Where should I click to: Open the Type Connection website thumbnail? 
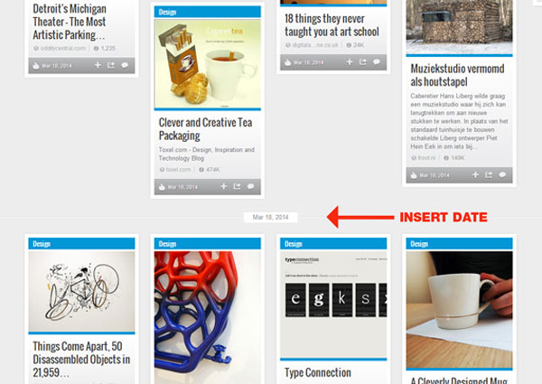(x=333, y=304)
